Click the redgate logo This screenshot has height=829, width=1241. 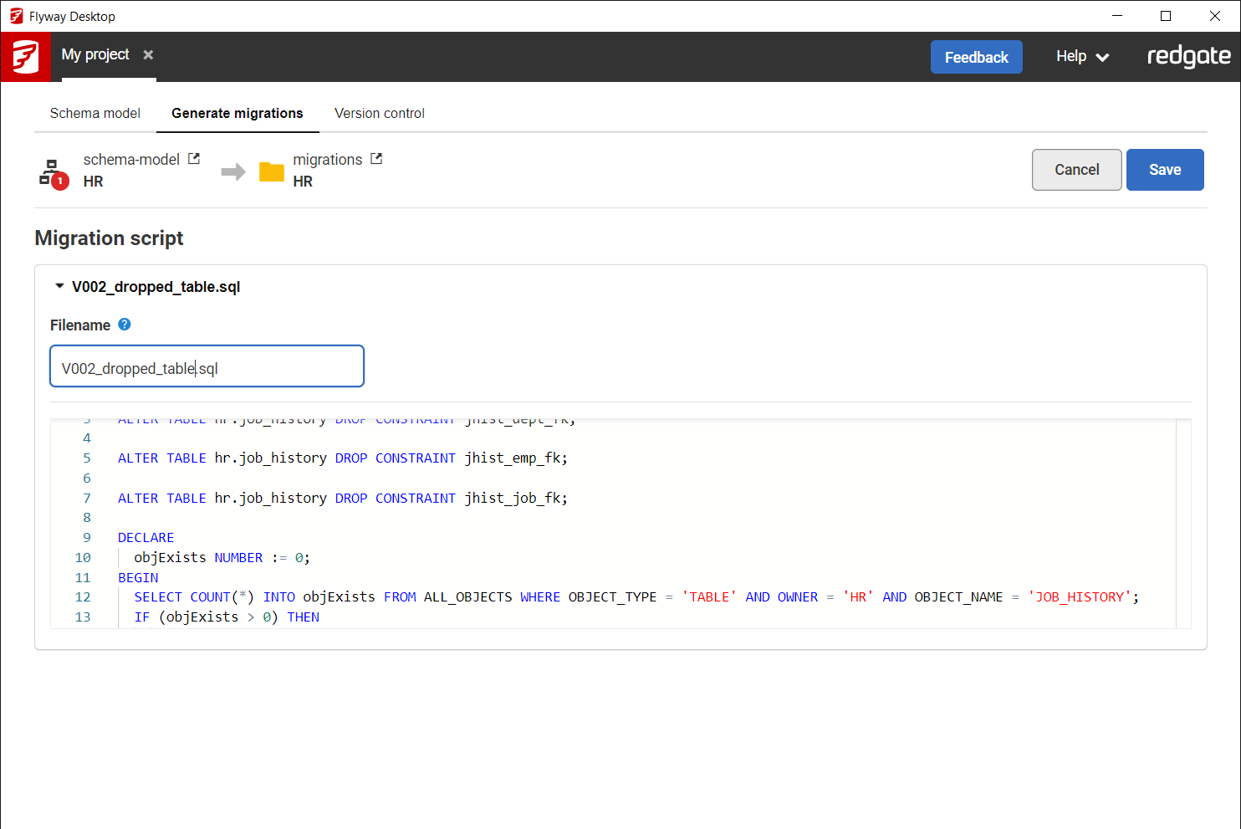coord(1188,57)
